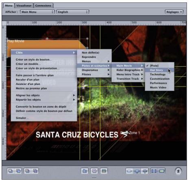Click the Play Movie button label

point(15,41)
